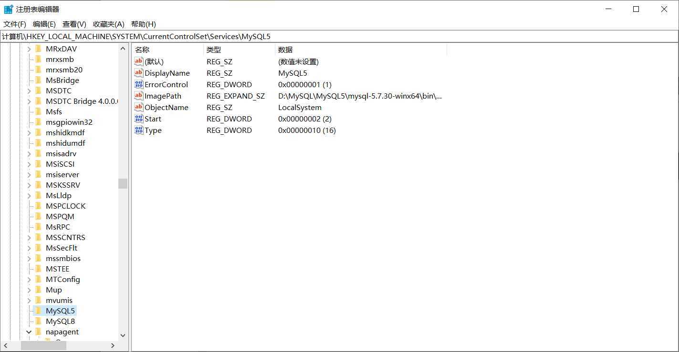The width and height of the screenshot is (679, 352).
Task: Click the folder icon of MySQL8 key
Action: click(x=39, y=321)
